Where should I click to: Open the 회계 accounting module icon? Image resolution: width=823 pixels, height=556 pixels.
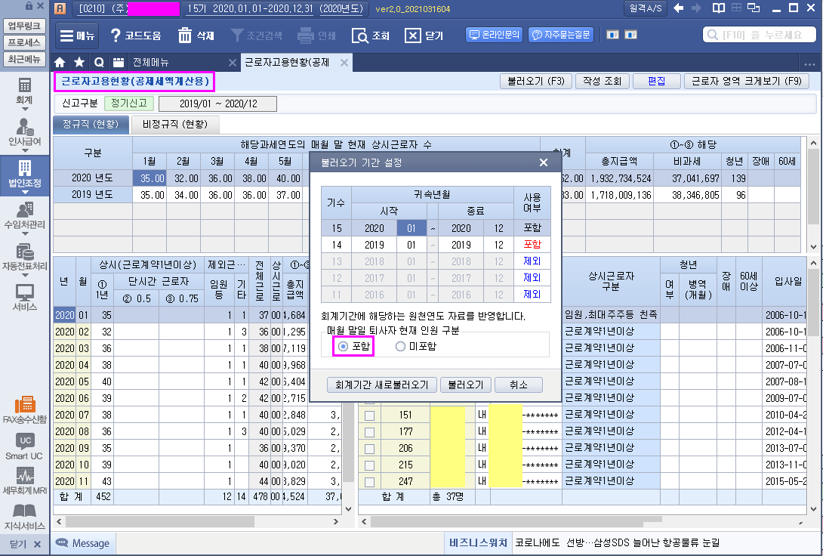pyautogui.click(x=24, y=90)
